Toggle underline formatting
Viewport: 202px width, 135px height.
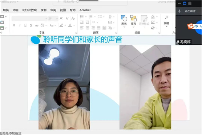tap(25, 25)
